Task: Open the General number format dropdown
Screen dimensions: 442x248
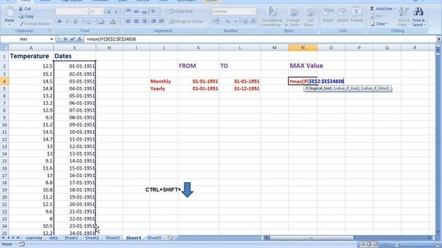Action: tap(253, 12)
